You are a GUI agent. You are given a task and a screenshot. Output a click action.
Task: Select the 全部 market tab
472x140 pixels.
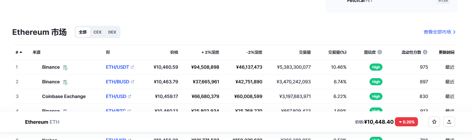(83, 32)
